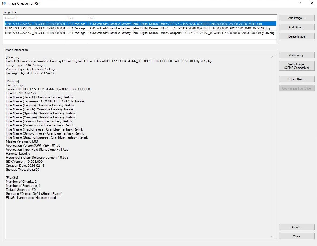Click Required System Software Version line

click(x=37, y=158)
